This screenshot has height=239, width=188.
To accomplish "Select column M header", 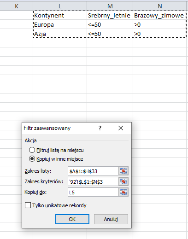I will 110,6.
